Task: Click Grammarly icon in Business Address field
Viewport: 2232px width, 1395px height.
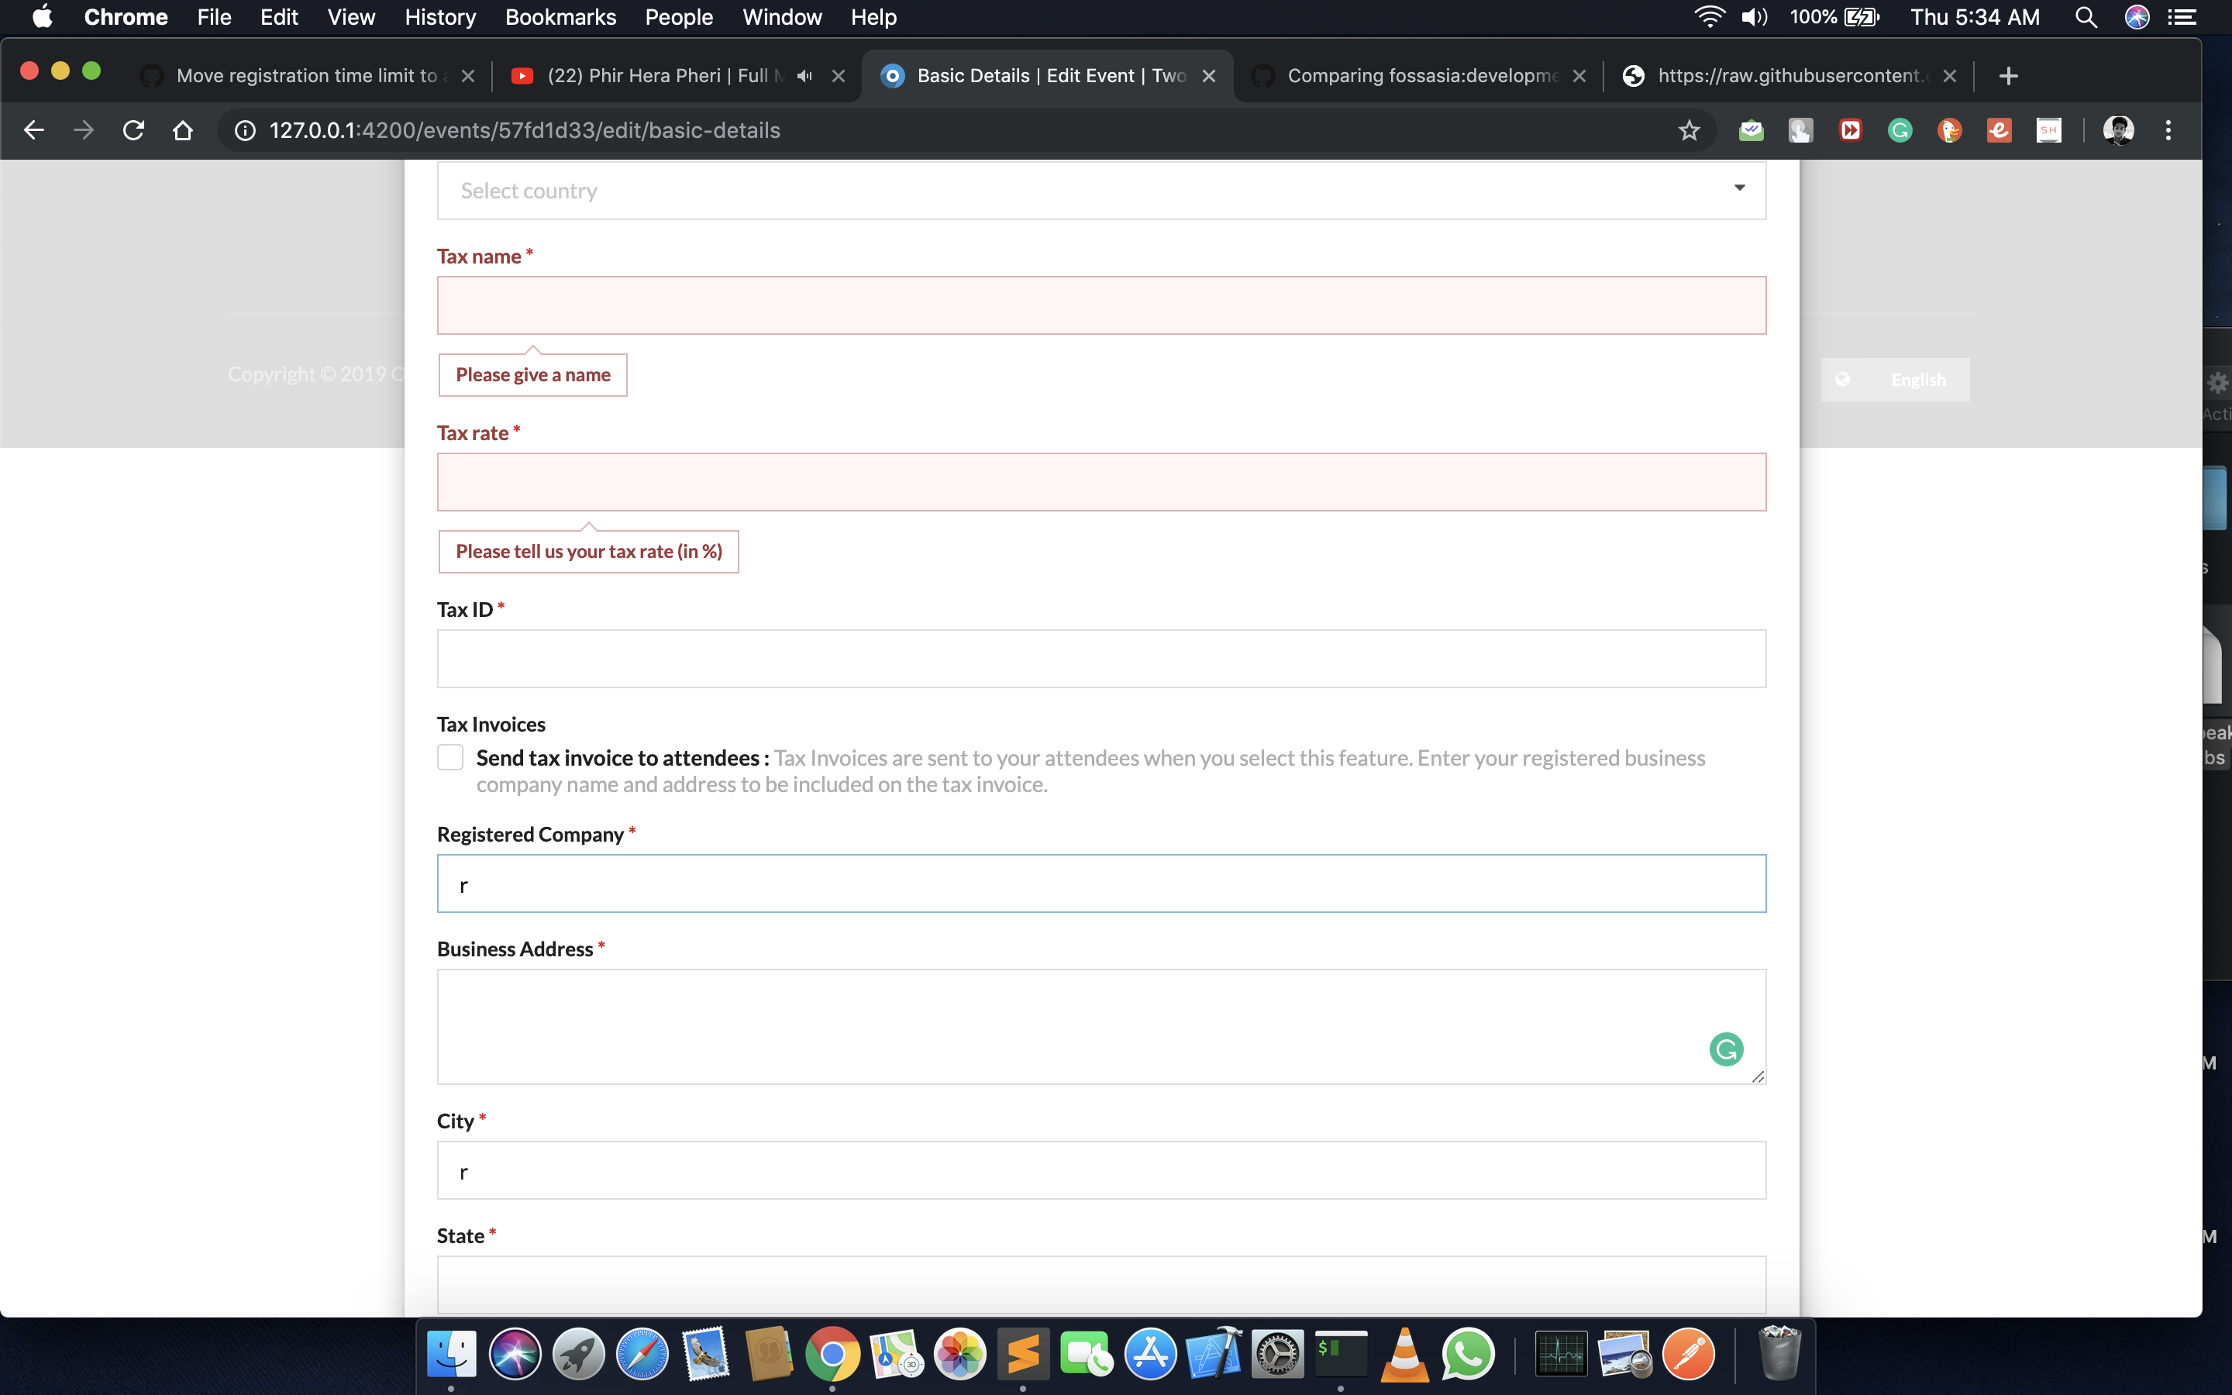Action: (x=1726, y=1049)
